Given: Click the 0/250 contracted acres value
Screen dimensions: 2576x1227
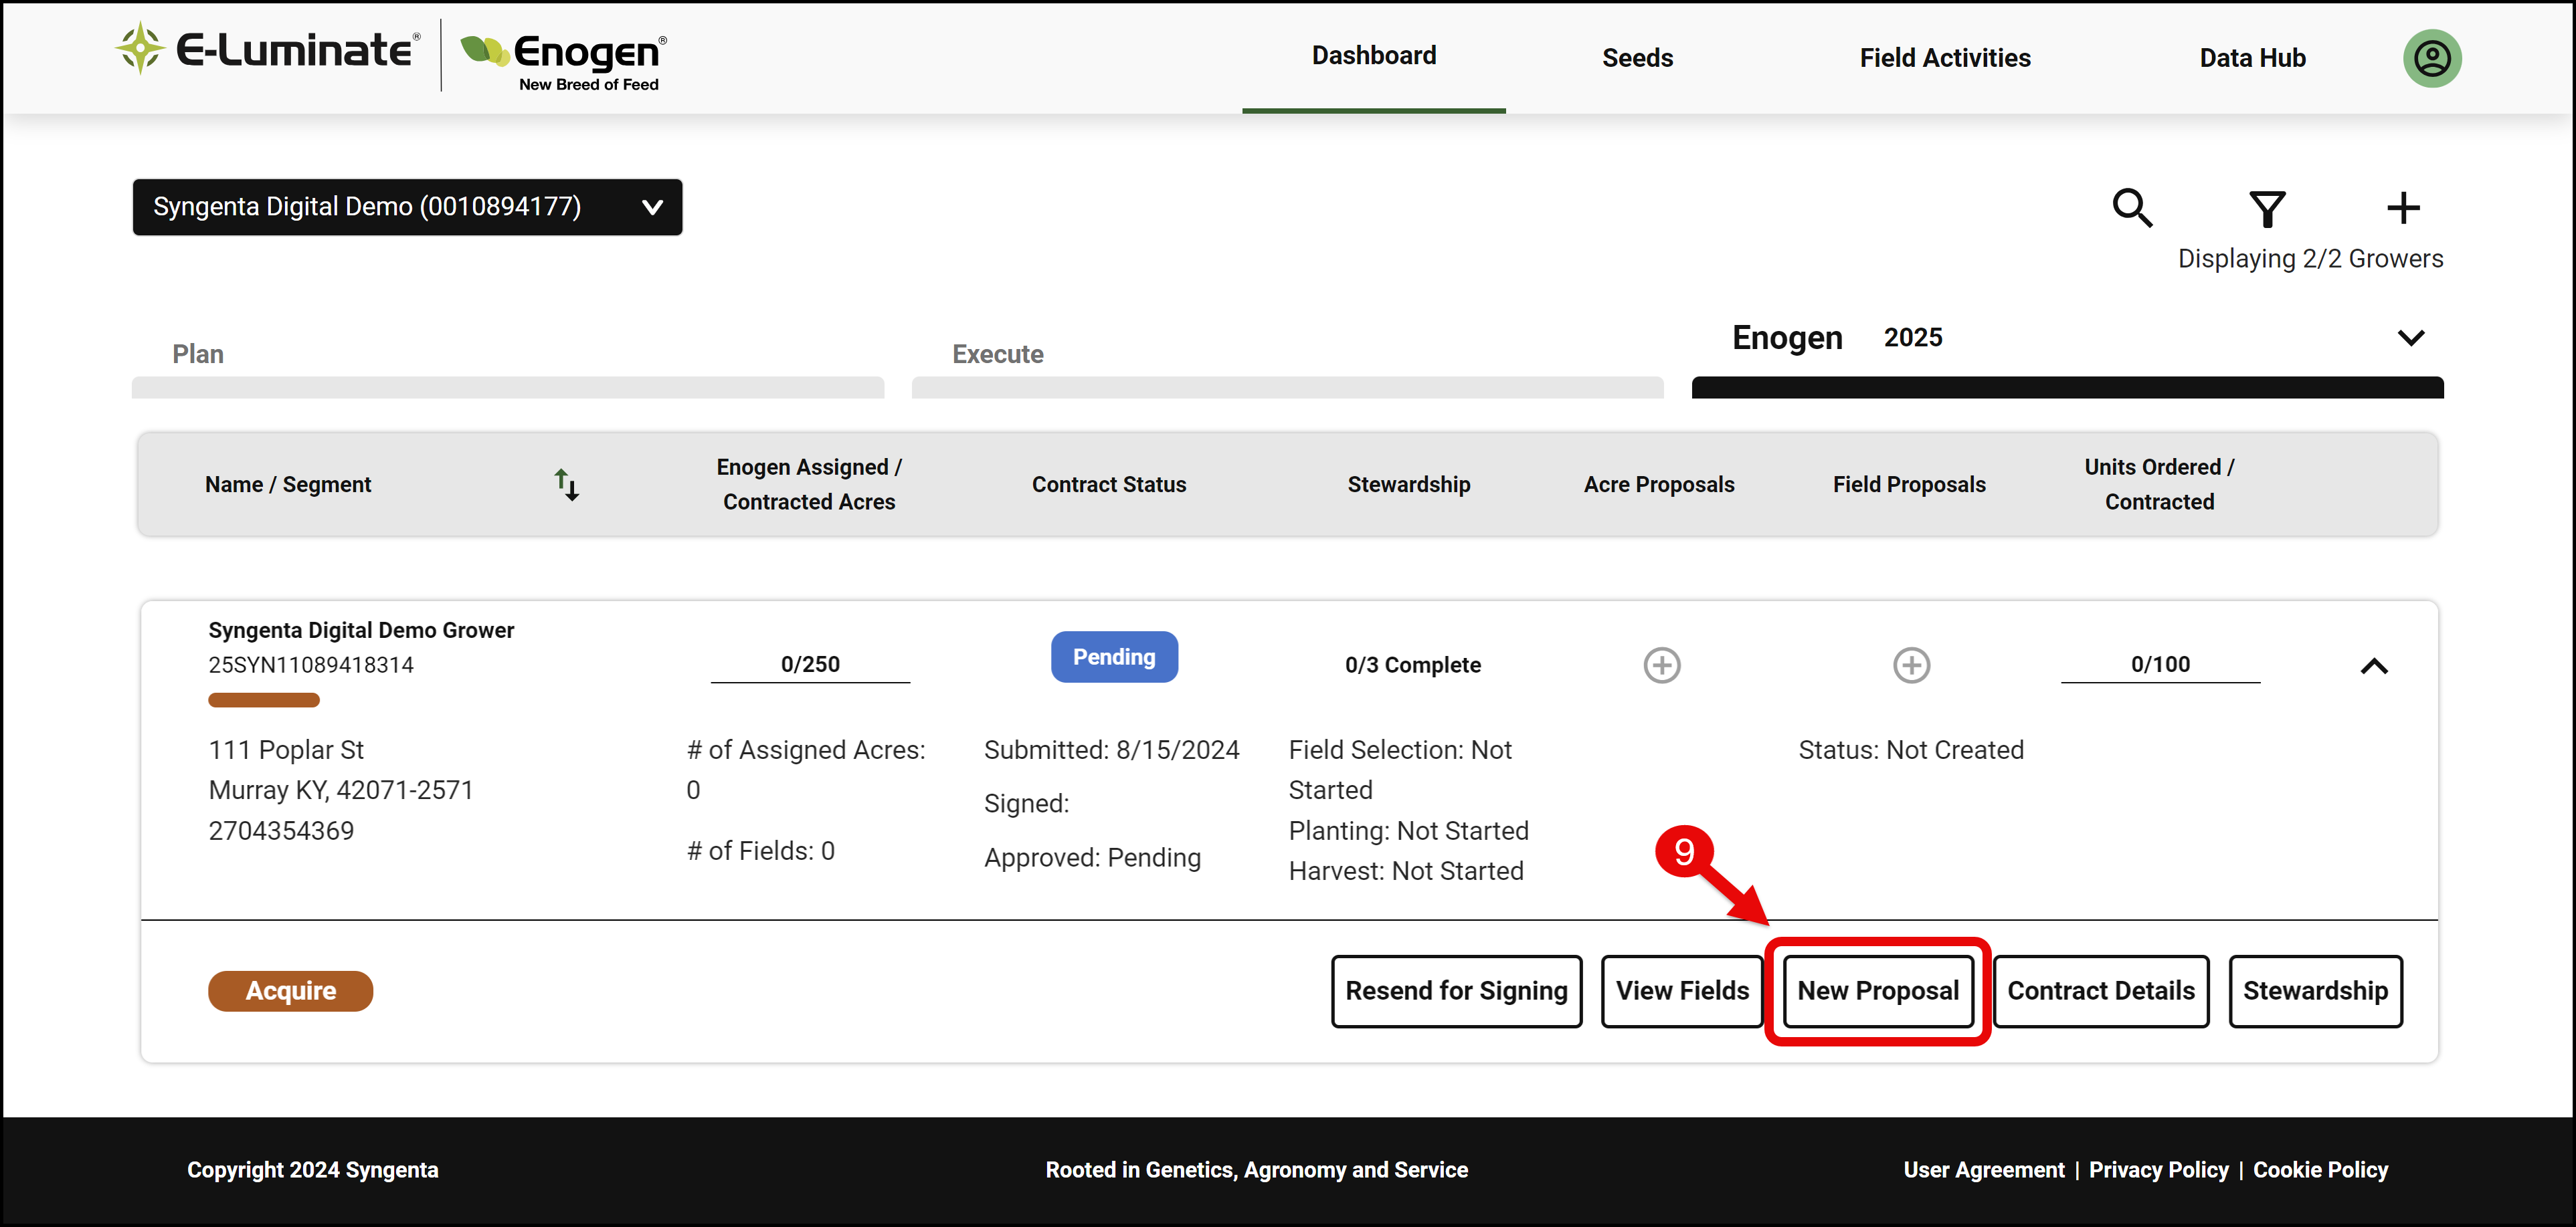Looking at the screenshot, I should (x=809, y=665).
